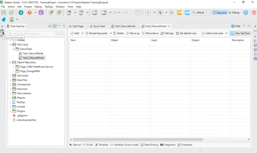Click the Stop execution square icon

pyautogui.click(x=172, y=13)
